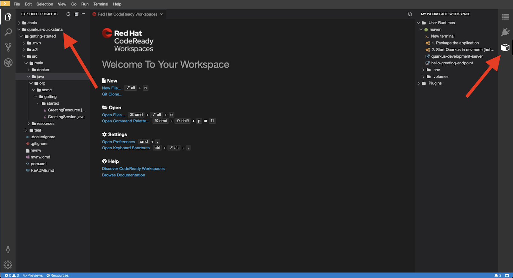Viewport: 513px width, 278px height.
Task: Click the yellow arrow icon beside File menu
Action: coord(5,4)
